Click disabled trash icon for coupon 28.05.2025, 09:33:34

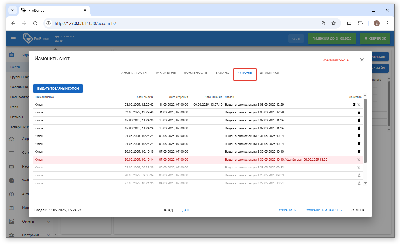coord(359,175)
